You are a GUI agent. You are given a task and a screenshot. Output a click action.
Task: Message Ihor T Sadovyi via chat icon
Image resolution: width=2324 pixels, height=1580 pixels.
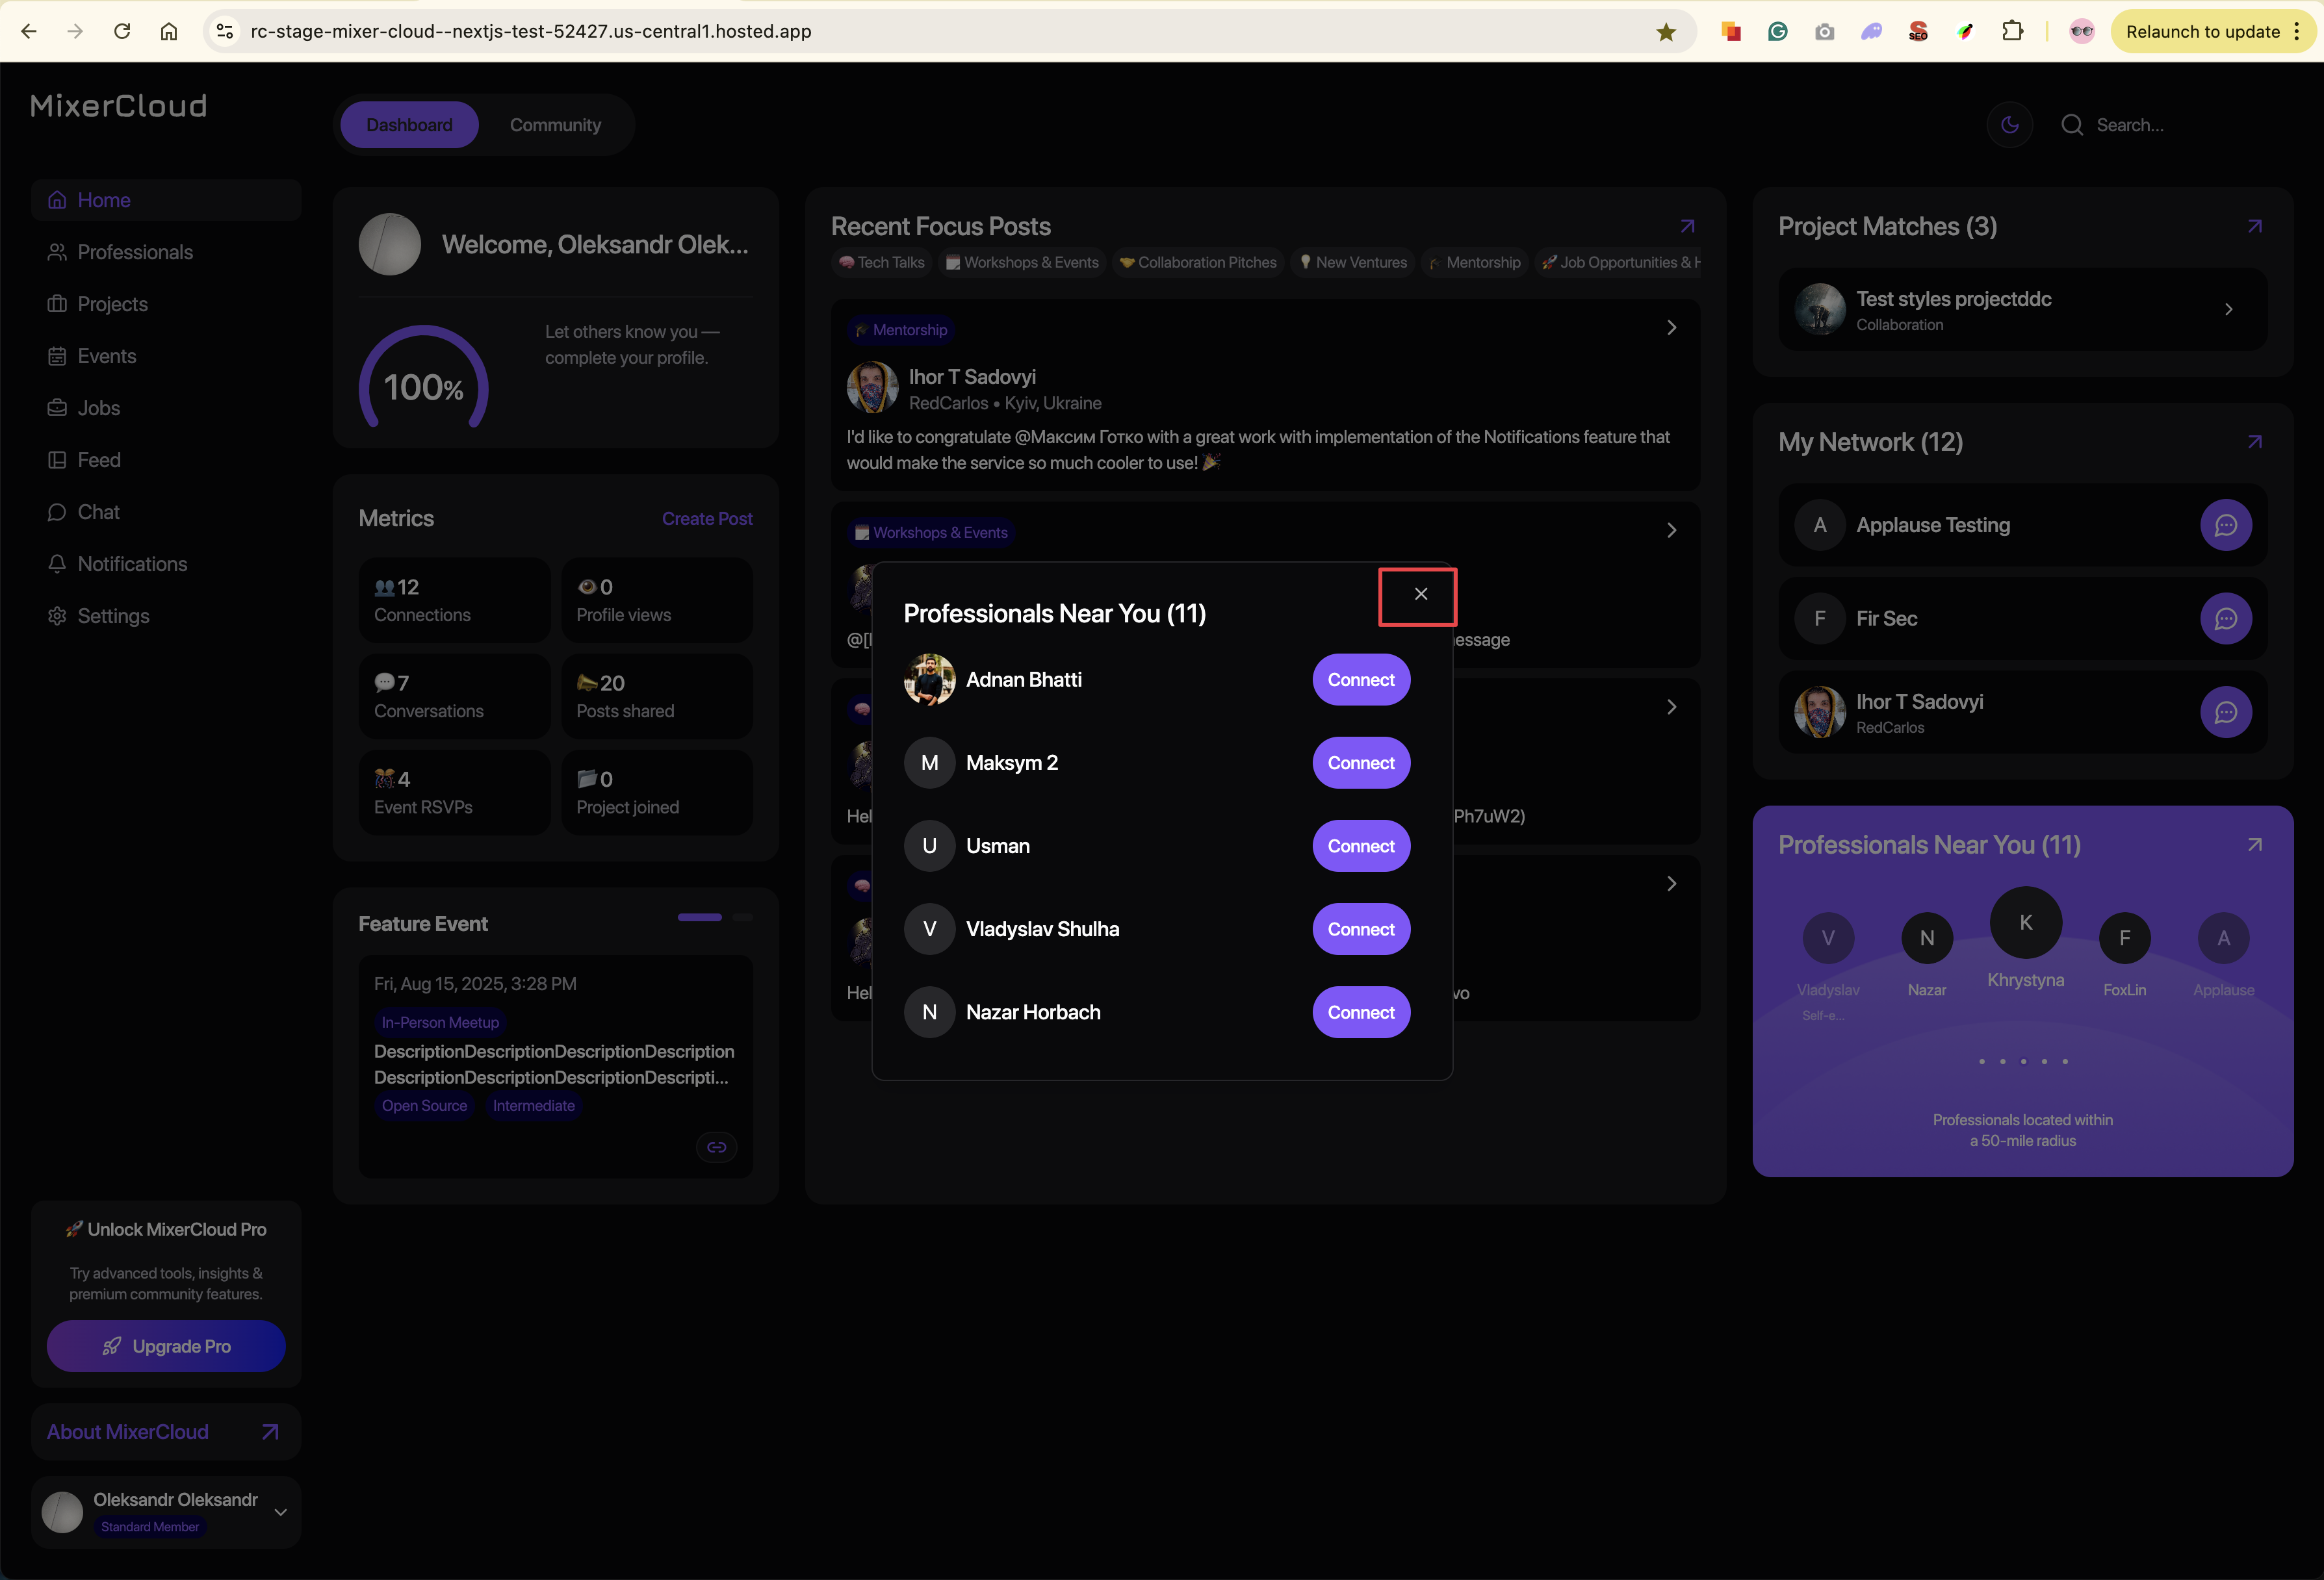(2225, 711)
